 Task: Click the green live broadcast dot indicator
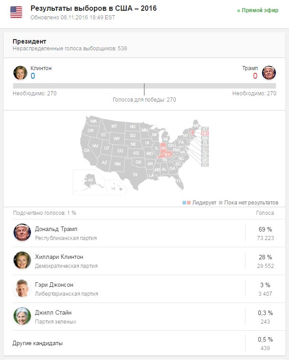(239, 10)
